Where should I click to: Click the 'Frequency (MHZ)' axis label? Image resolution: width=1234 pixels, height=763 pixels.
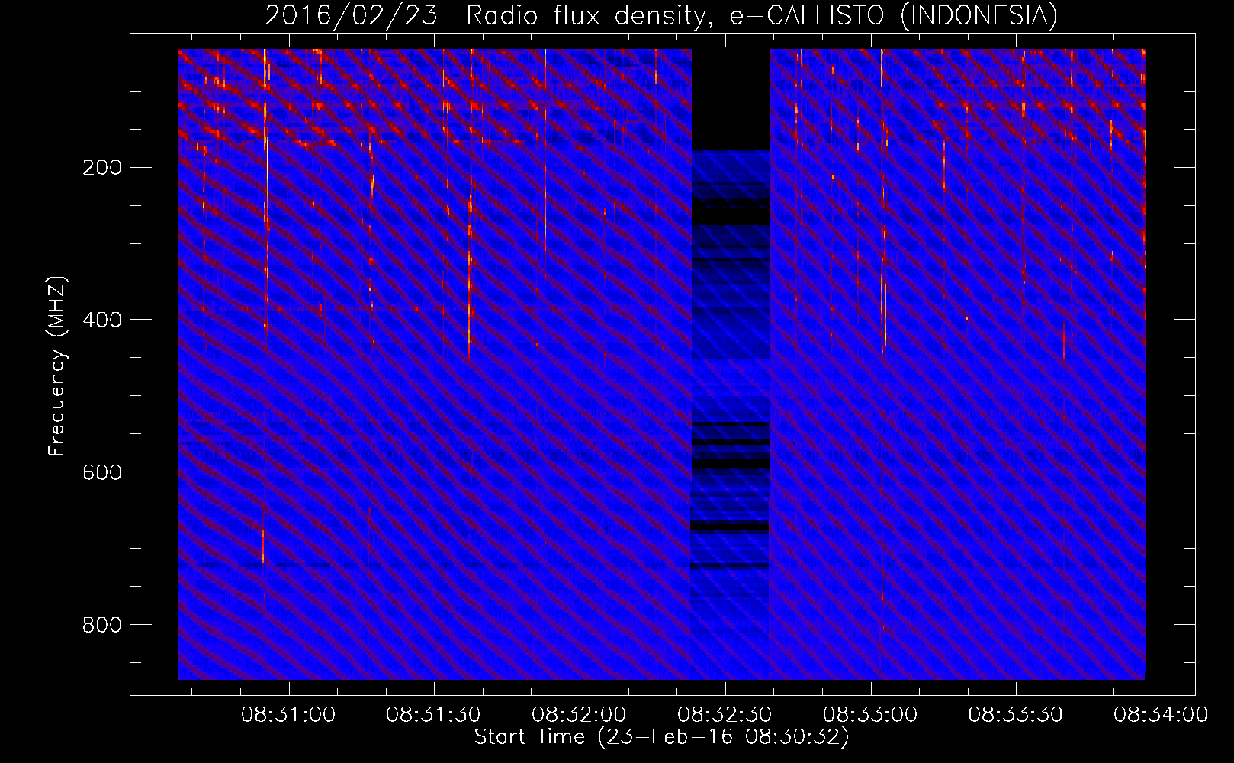pyautogui.click(x=57, y=365)
